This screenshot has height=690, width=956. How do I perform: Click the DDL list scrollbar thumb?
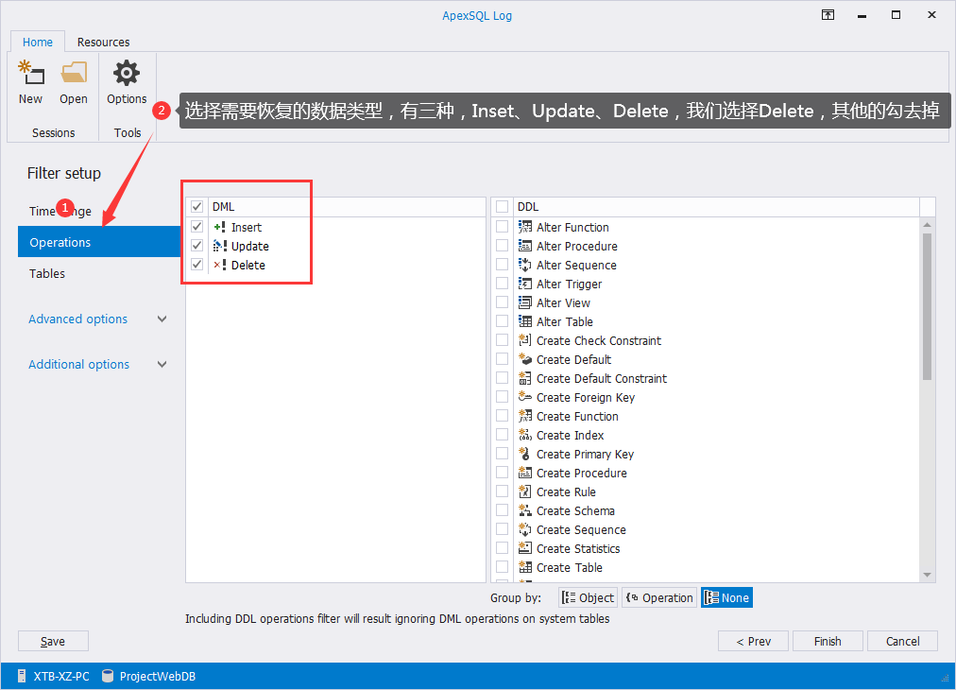coord(928,306)
